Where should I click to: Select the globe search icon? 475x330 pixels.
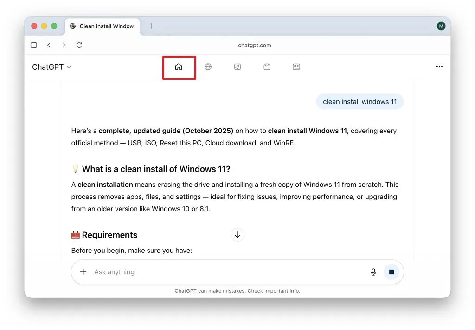pyautogui.click(x=208, y=67)
